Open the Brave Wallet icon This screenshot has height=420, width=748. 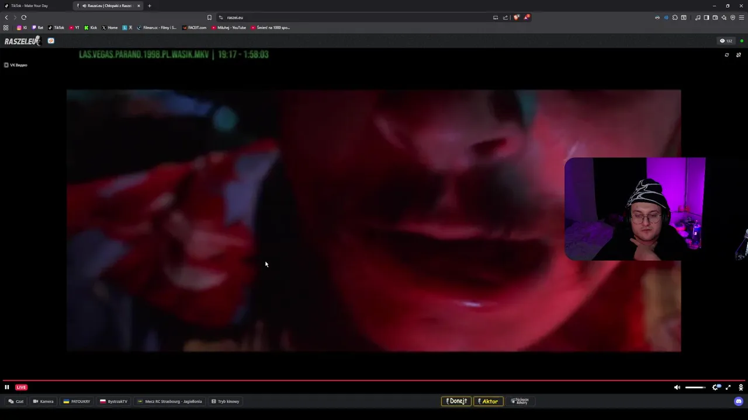[x=715, y=17]
